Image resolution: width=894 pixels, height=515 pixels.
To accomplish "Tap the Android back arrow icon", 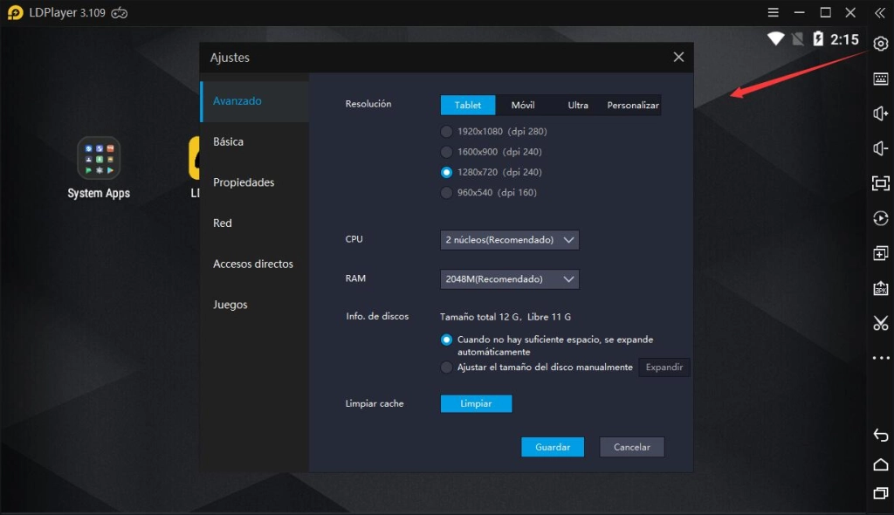I will [880, 436].
